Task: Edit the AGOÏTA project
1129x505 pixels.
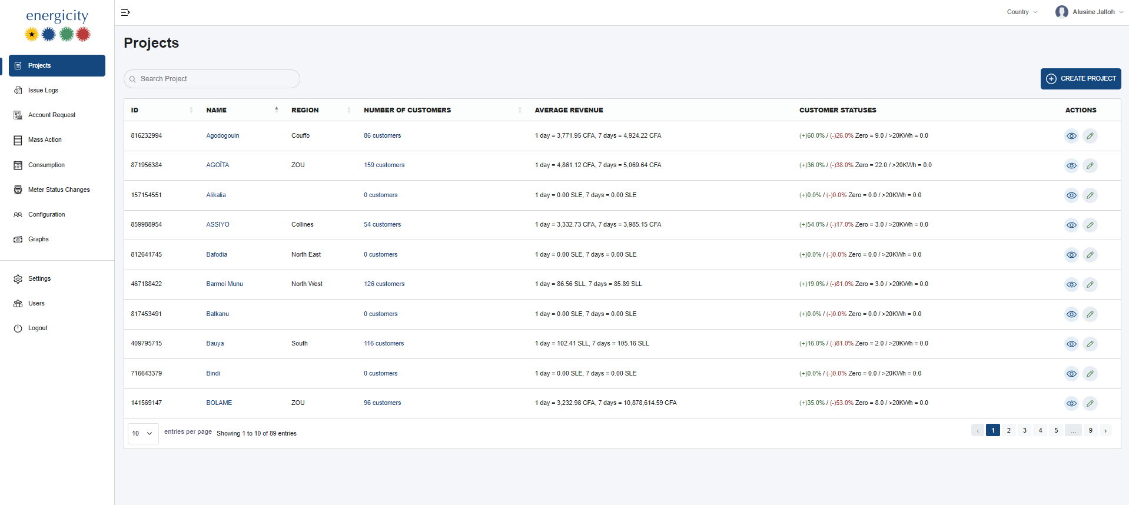Action: pos(1090,165)
